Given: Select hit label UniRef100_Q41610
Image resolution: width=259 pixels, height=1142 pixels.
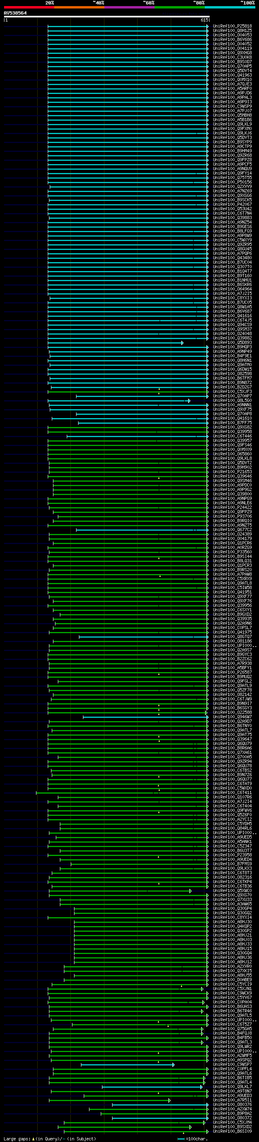Looking at the screenshot, I should click(232, 418).
